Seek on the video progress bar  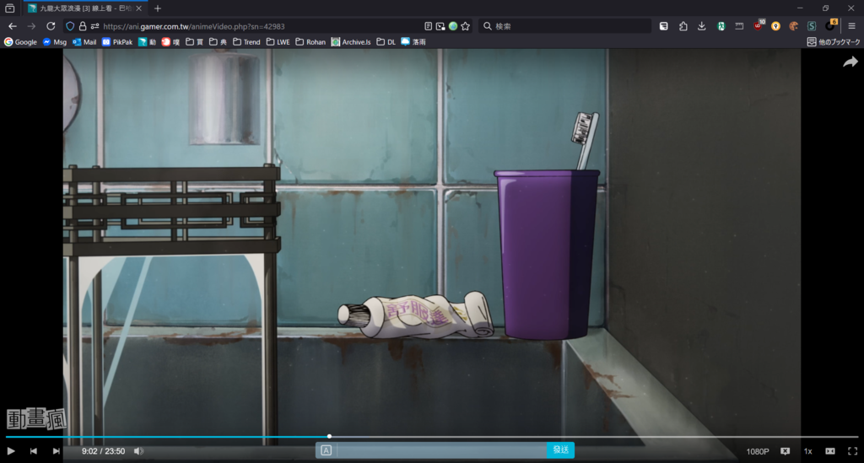click(432, 437)
